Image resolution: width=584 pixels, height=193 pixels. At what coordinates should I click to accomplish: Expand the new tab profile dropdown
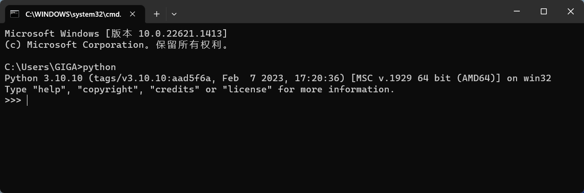[x=174, y=14]
